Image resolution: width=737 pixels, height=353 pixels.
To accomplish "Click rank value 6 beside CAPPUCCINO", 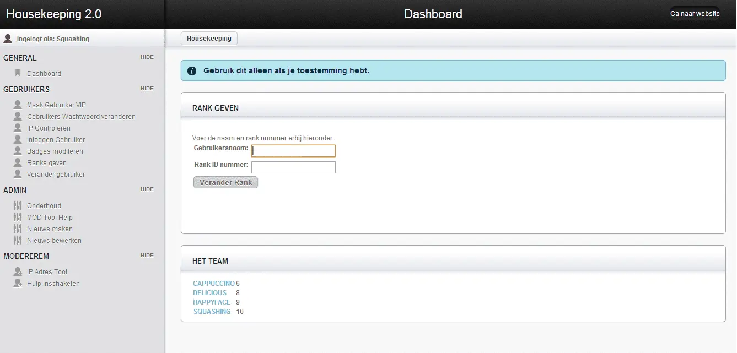I will click(x=238, y=283).
